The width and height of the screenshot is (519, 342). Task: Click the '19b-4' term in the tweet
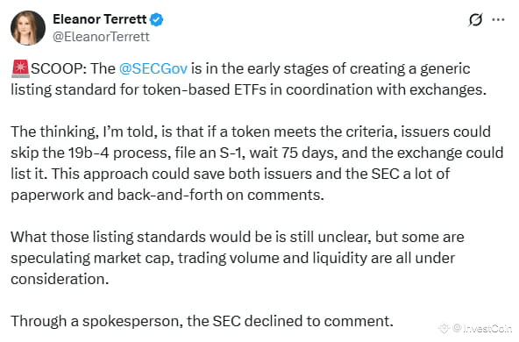pyautogui.click(x=89, y=153)
